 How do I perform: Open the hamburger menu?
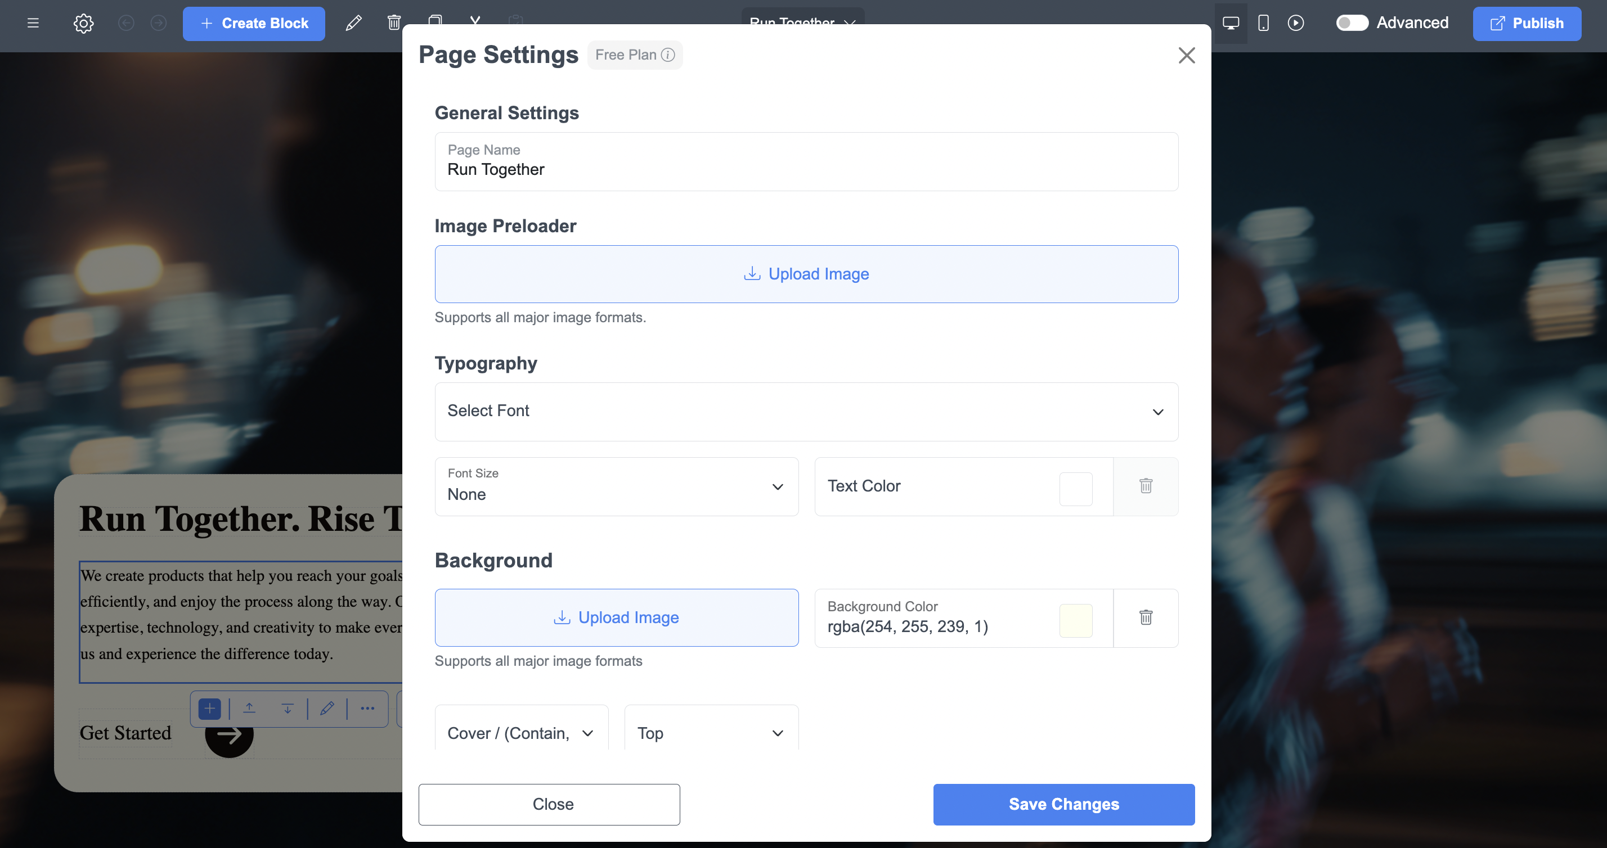tap(33, 24)
